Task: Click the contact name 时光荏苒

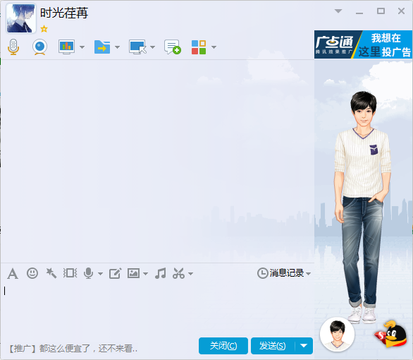Action: pyautogui.click(x=64, y=13)
